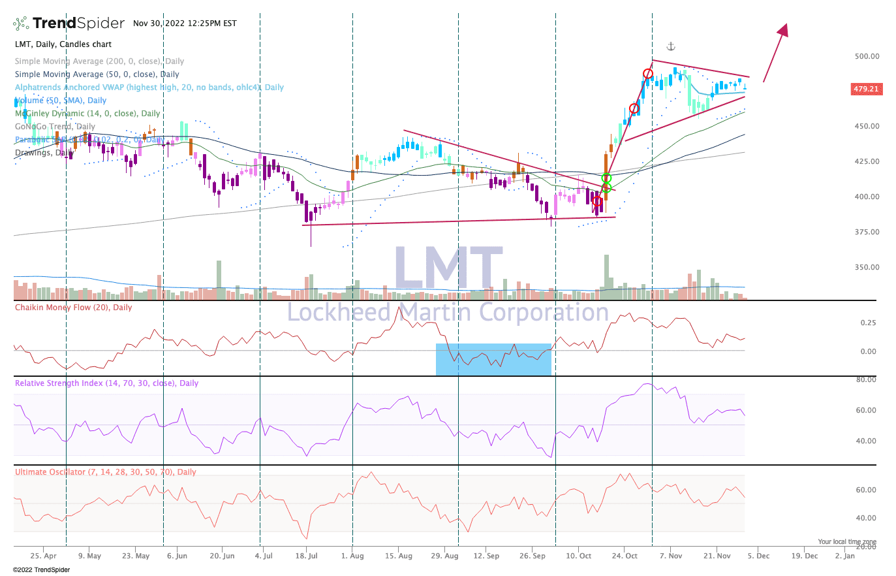Click the 479.21 current price tag
The width and height of the screenshot is (896, 576).
pyautogui.click(x=866, y=89)
